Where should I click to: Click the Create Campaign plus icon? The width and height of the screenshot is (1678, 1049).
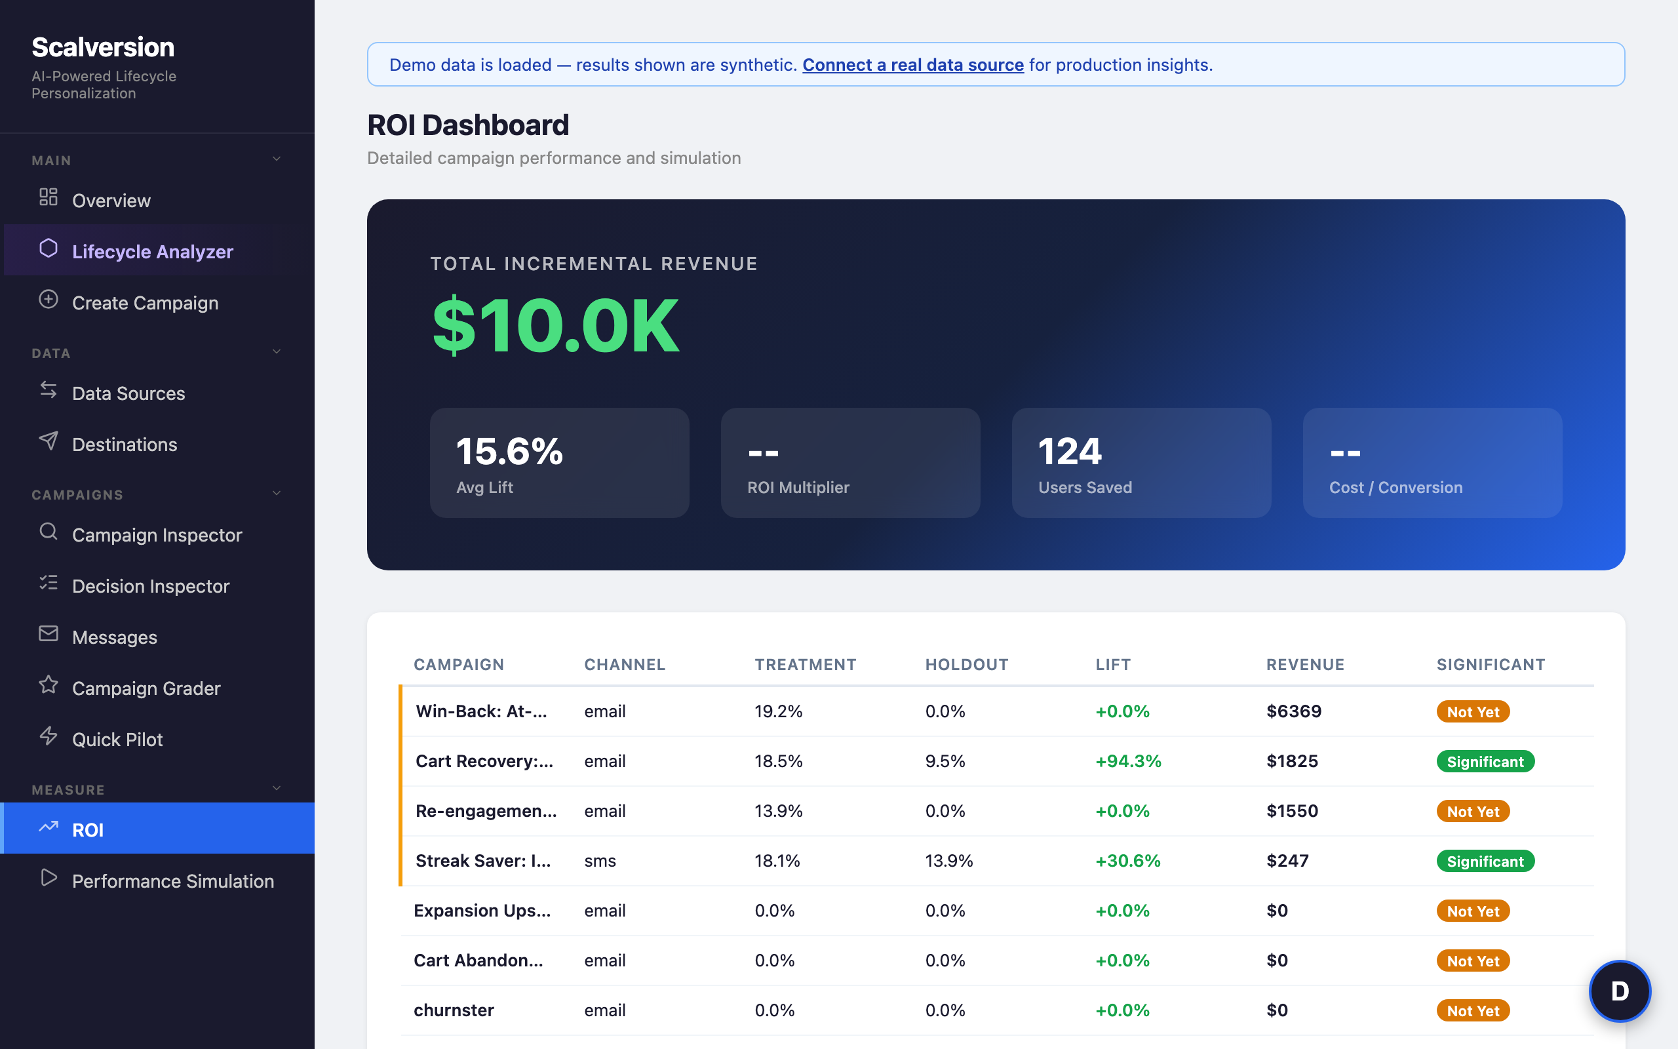[x=48, y=300]
